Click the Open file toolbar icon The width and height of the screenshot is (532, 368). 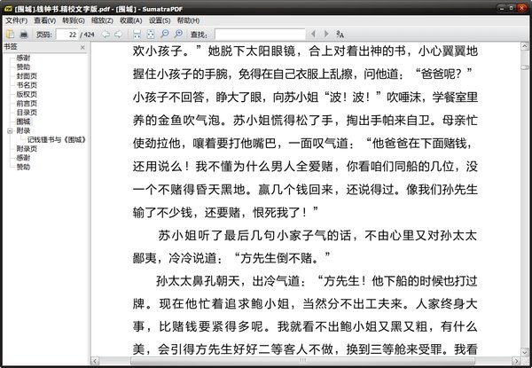click(10, 34)
